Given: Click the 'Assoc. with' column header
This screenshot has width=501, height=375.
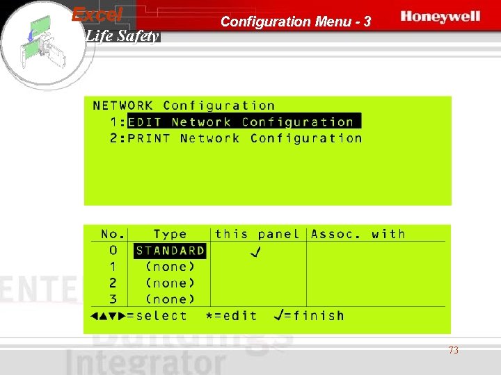Looking at the screenshot, I should click(358, 235).
